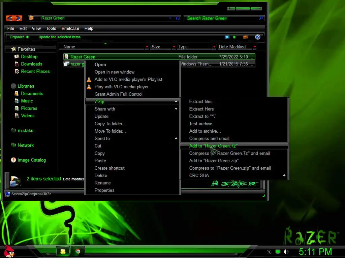Open the Name column dropdown arrow

(147, 47)
